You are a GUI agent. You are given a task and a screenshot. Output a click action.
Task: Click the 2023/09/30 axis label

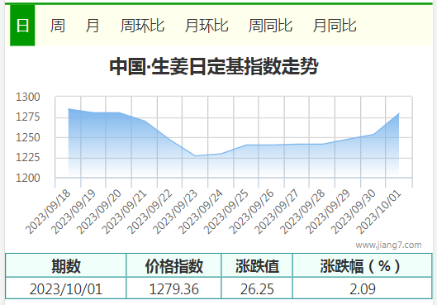[353, 212]
